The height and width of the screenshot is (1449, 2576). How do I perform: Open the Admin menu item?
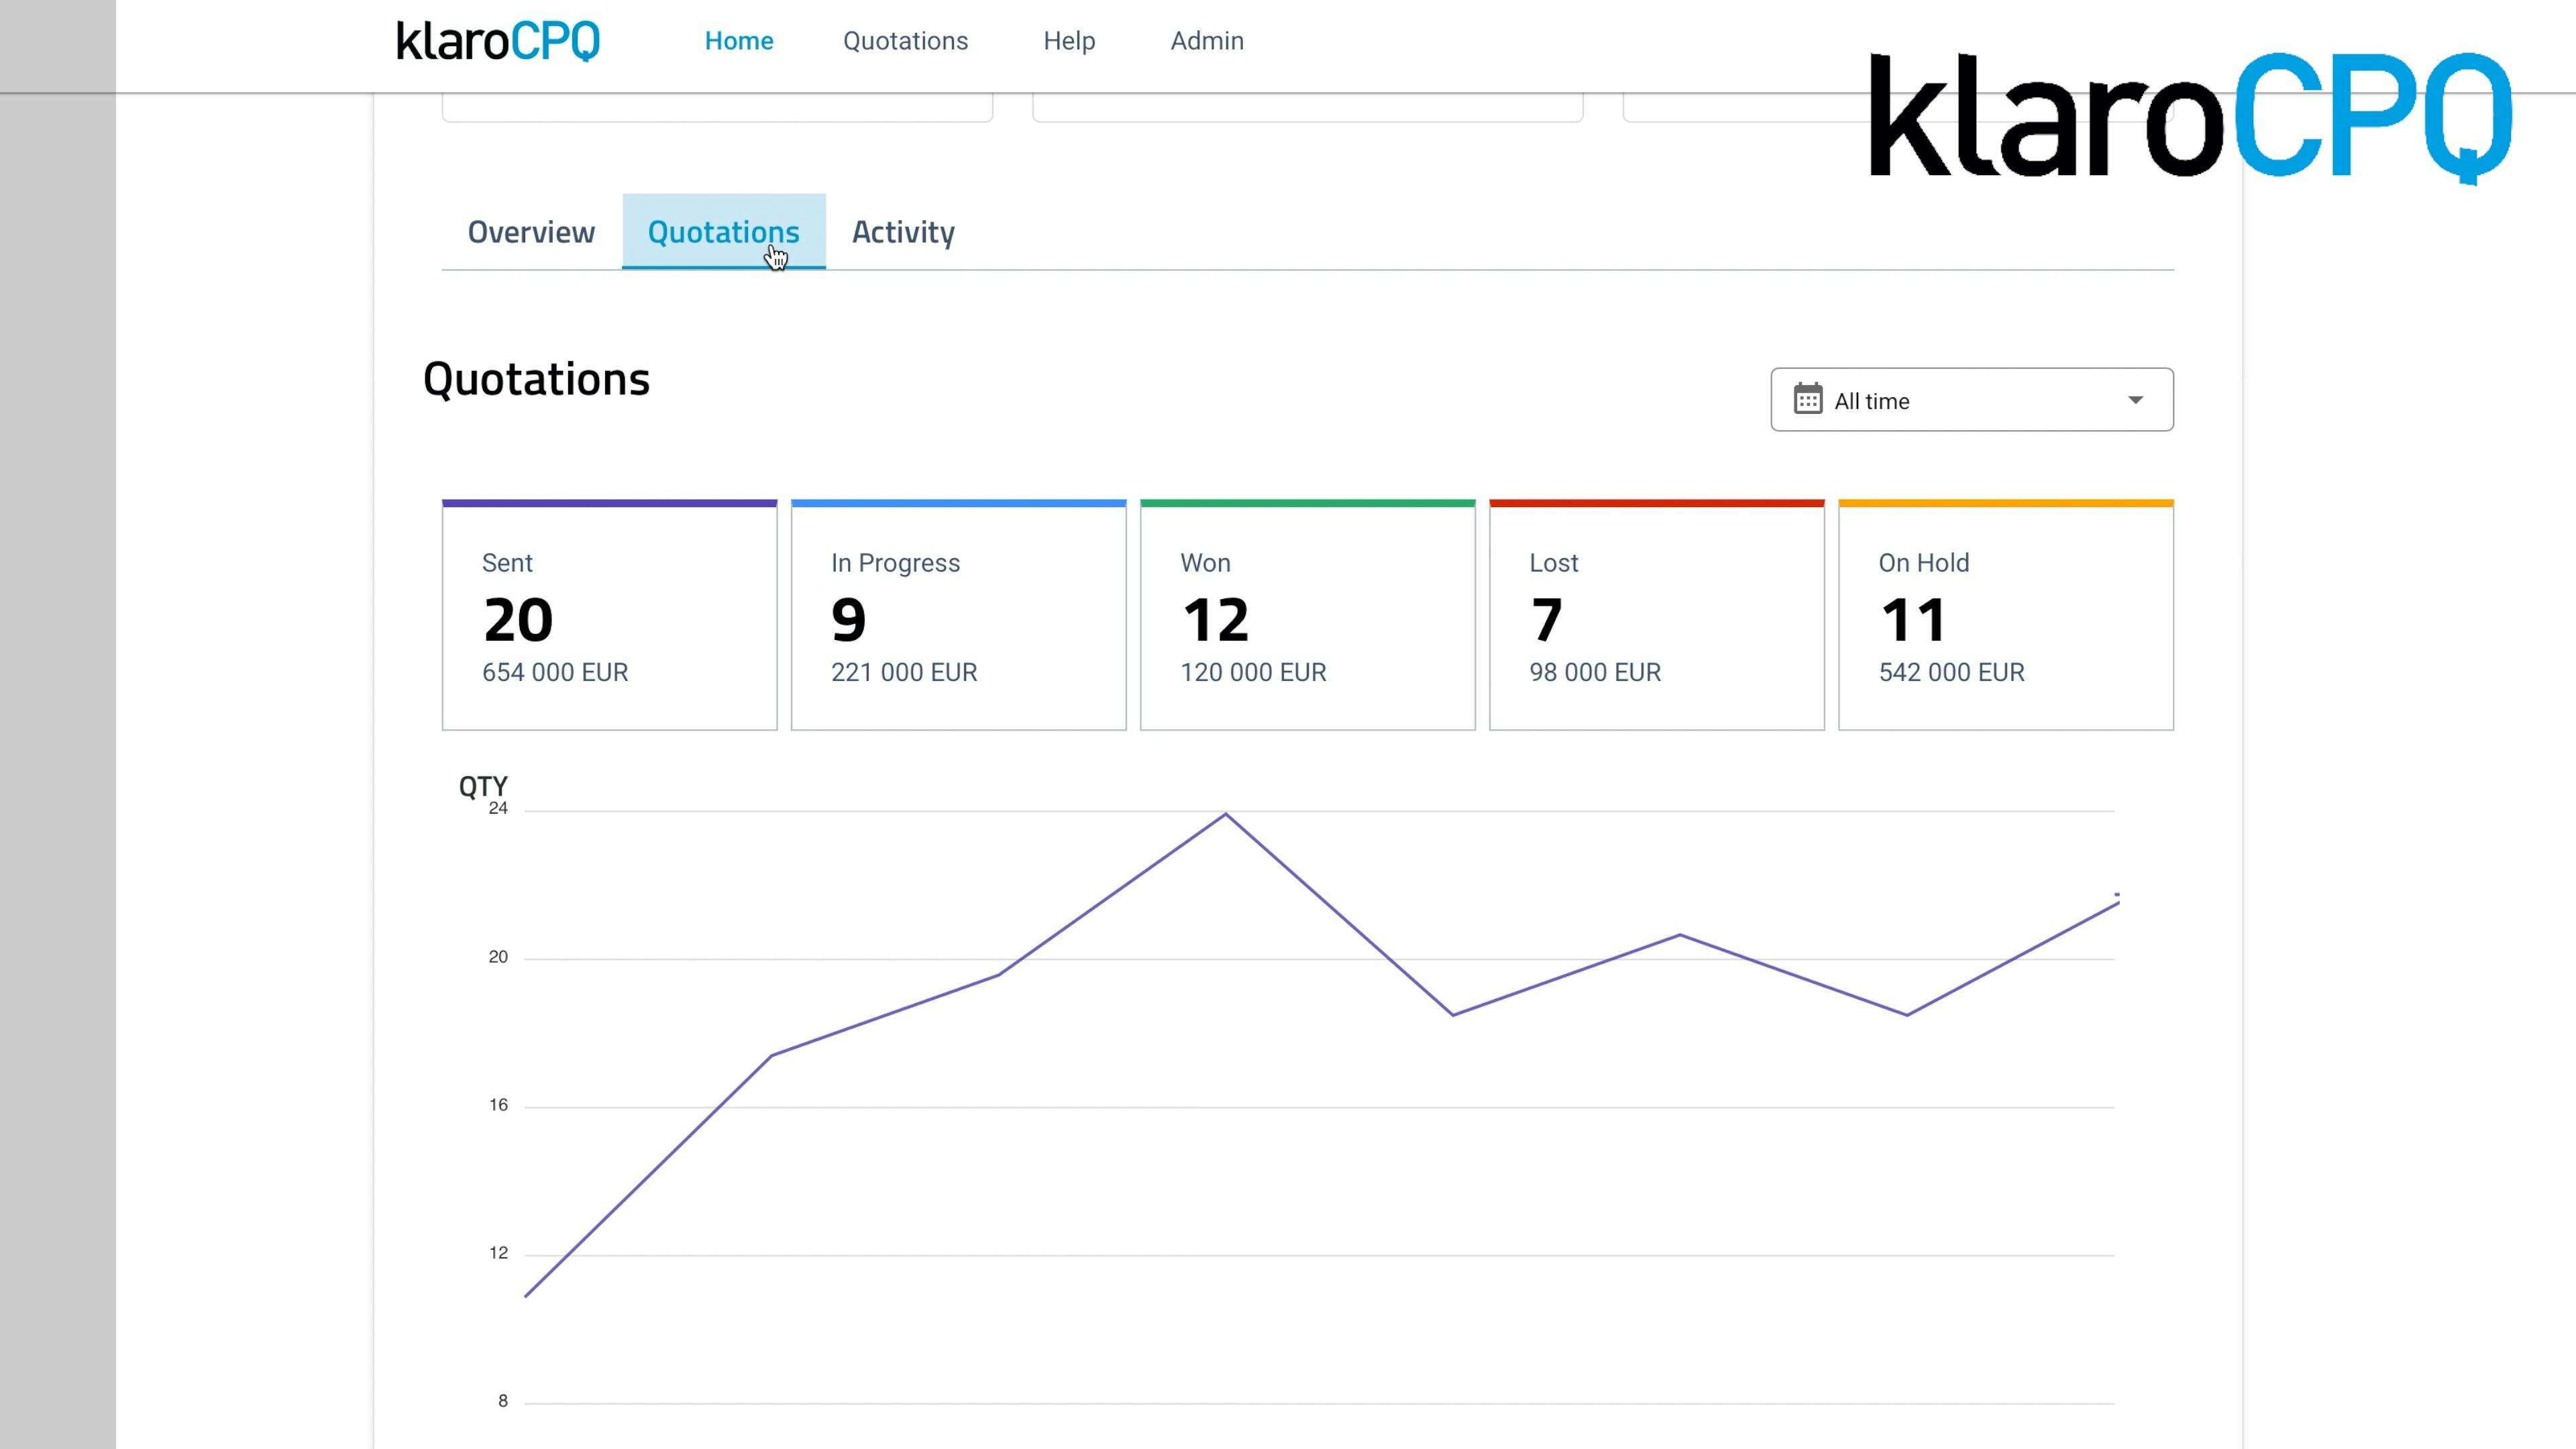click(1207, 41)
